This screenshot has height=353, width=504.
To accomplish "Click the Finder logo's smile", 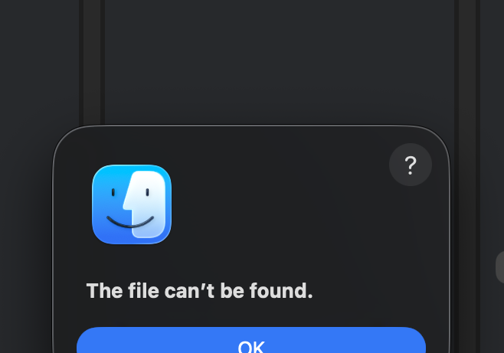I will point(130,222).
